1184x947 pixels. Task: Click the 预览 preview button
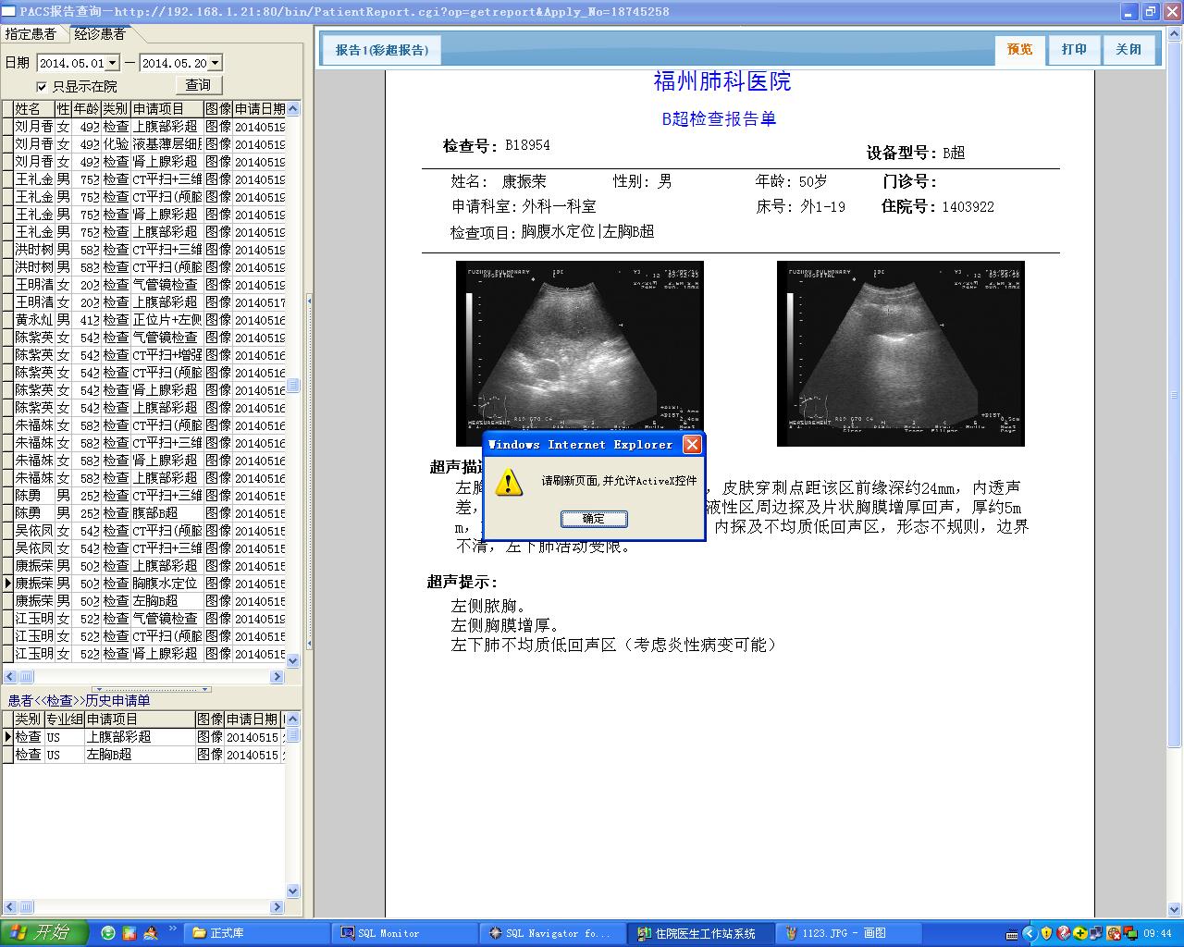tap(1019, 50)
